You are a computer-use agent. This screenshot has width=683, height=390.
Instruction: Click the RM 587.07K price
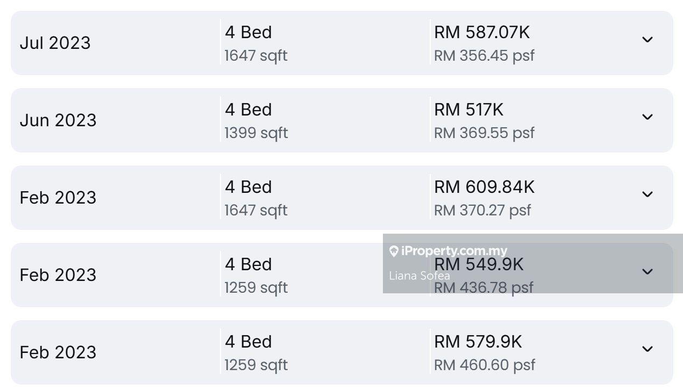coord(482,32)
